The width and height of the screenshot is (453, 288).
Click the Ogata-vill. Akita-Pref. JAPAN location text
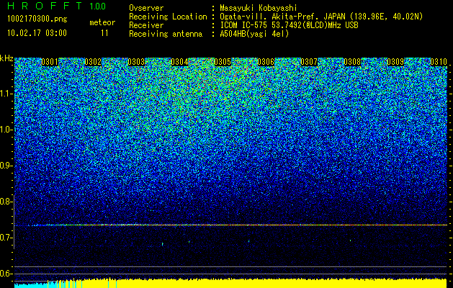pos(321,17)
